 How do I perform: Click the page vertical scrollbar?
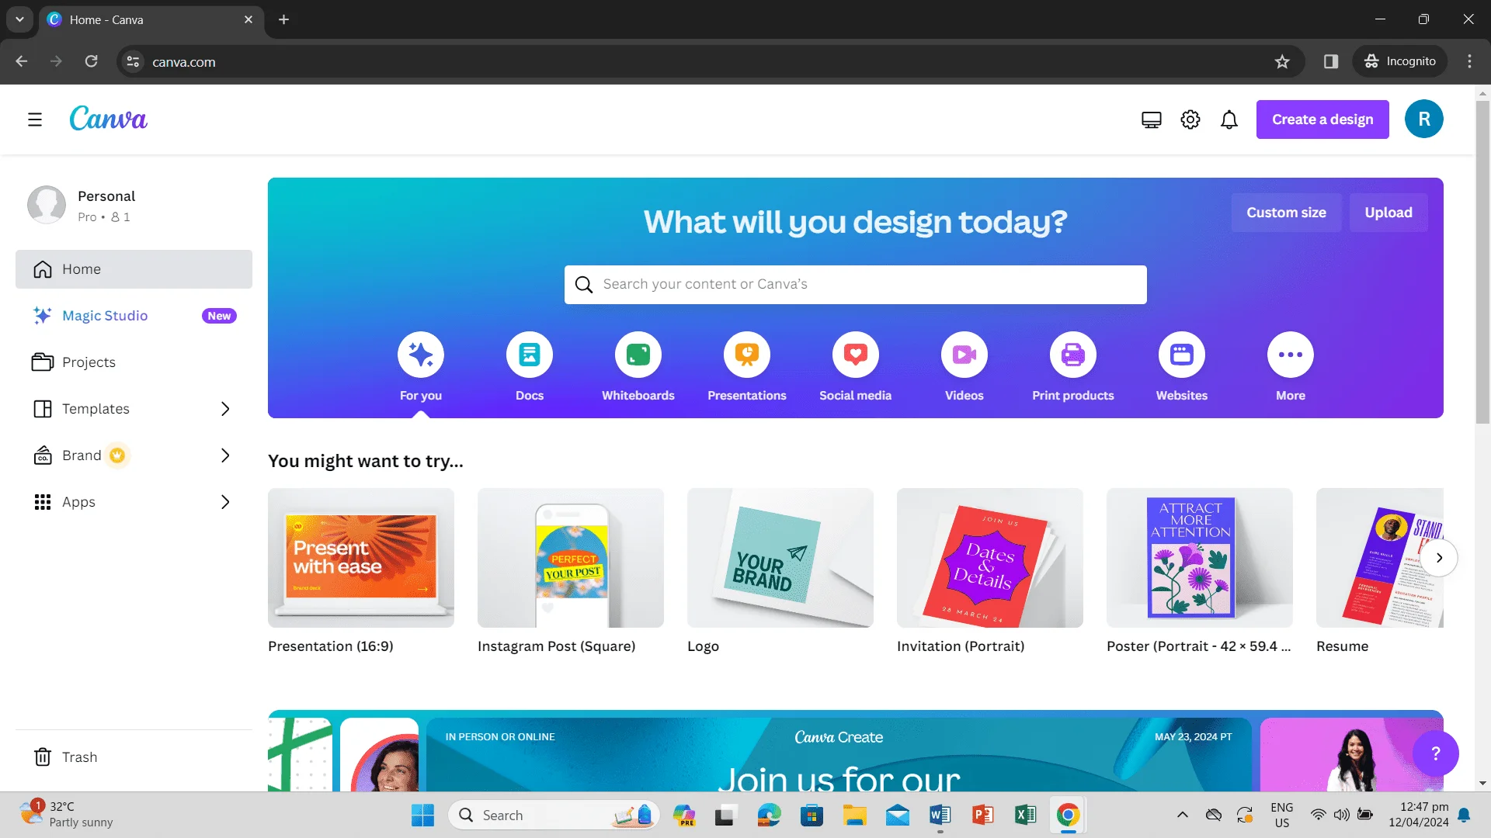pyautogui.click(x=1482, y=264)
